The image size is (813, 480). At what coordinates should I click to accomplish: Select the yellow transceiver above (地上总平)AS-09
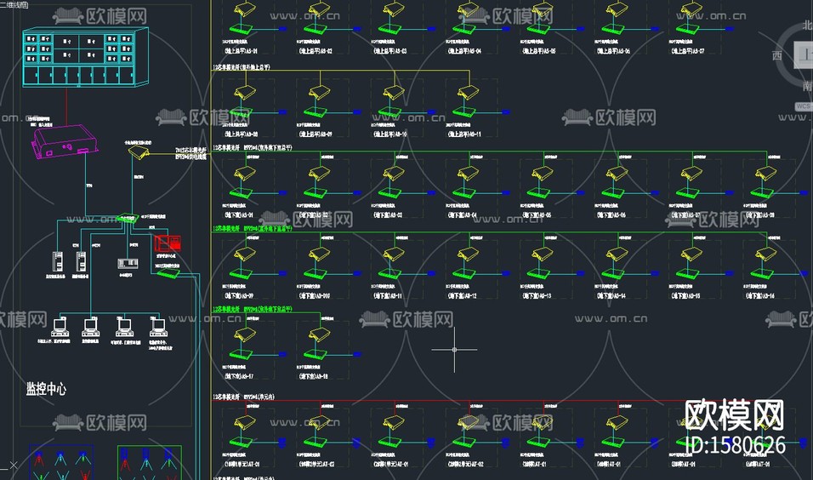pyautogui.click(x=320, y=93)
